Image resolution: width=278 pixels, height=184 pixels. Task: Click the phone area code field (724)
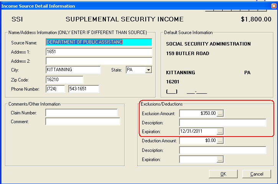(55, 89)
